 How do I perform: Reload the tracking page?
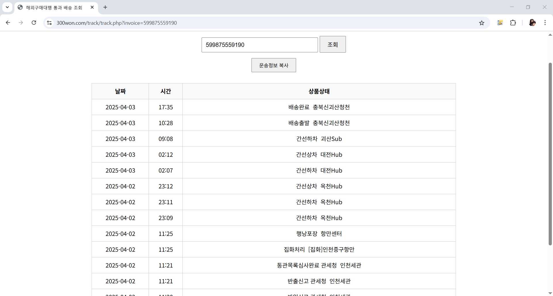click(x=34, y=23)
